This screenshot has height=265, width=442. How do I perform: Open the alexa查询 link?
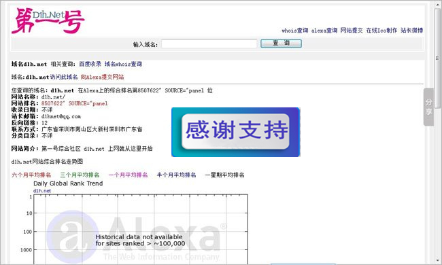[324, 31]
